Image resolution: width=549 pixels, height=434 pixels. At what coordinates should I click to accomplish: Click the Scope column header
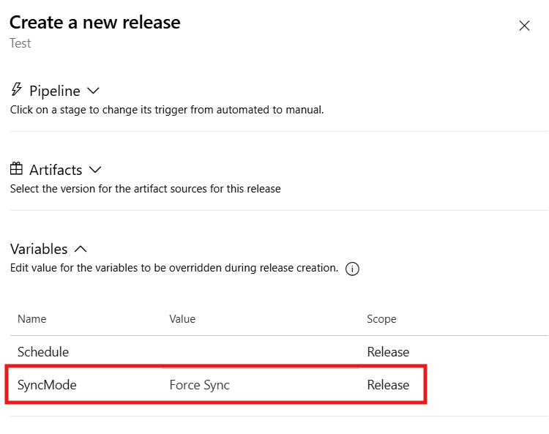(x=381, y=319)
